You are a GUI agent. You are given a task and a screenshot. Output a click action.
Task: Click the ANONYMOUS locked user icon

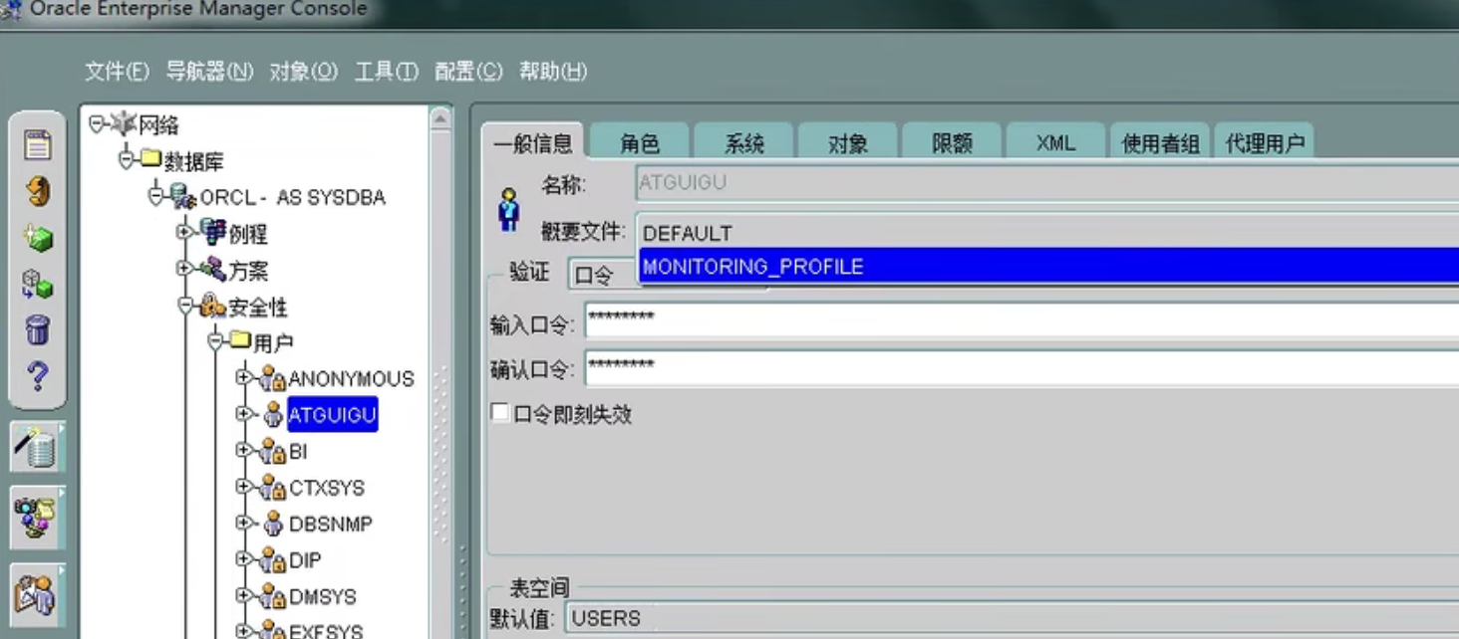click(272, 378)
